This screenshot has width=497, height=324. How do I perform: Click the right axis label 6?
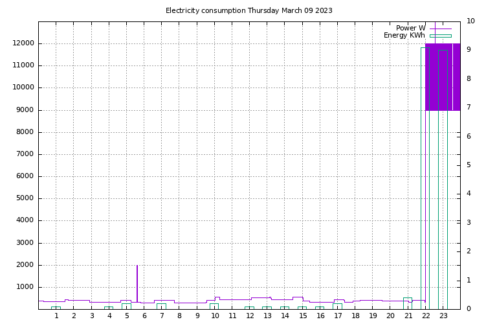pos(469,136)
